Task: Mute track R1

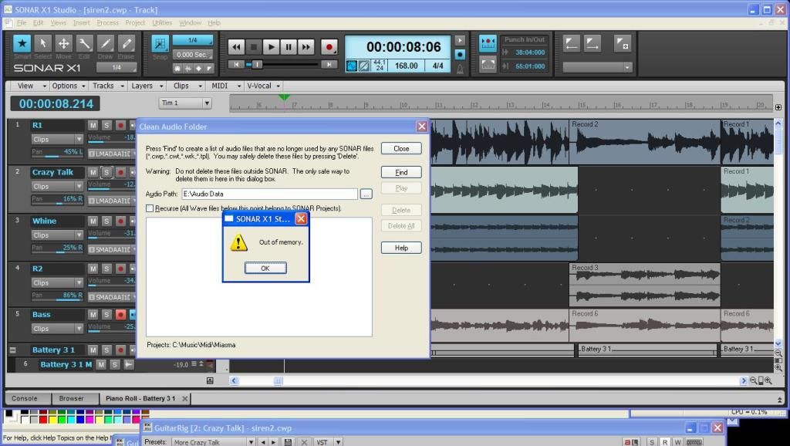Action: pyautogui.click(x=93, y=125)
